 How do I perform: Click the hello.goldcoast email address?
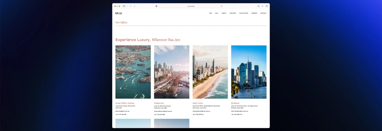tap(201, 111)
